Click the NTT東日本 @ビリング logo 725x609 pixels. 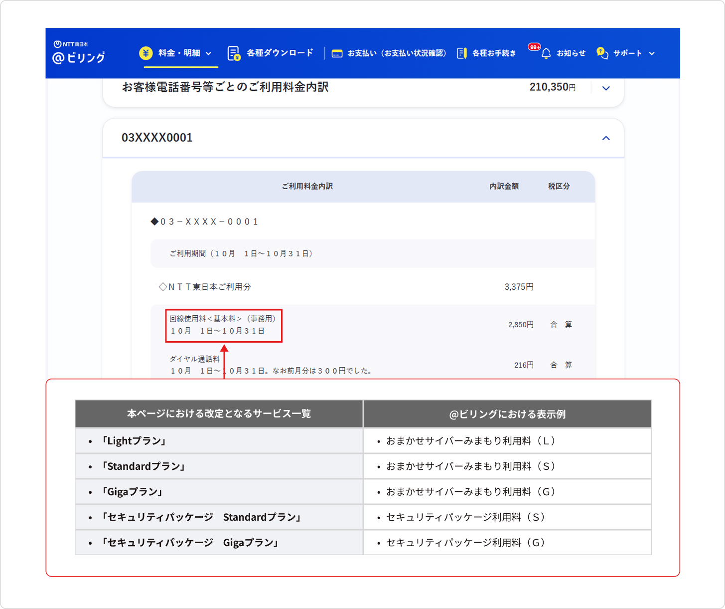79,53
